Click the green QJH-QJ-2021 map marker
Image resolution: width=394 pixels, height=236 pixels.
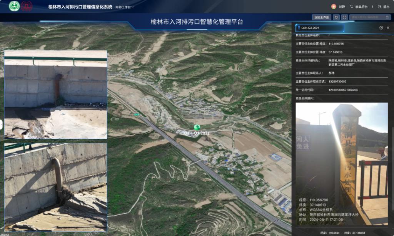197,127
